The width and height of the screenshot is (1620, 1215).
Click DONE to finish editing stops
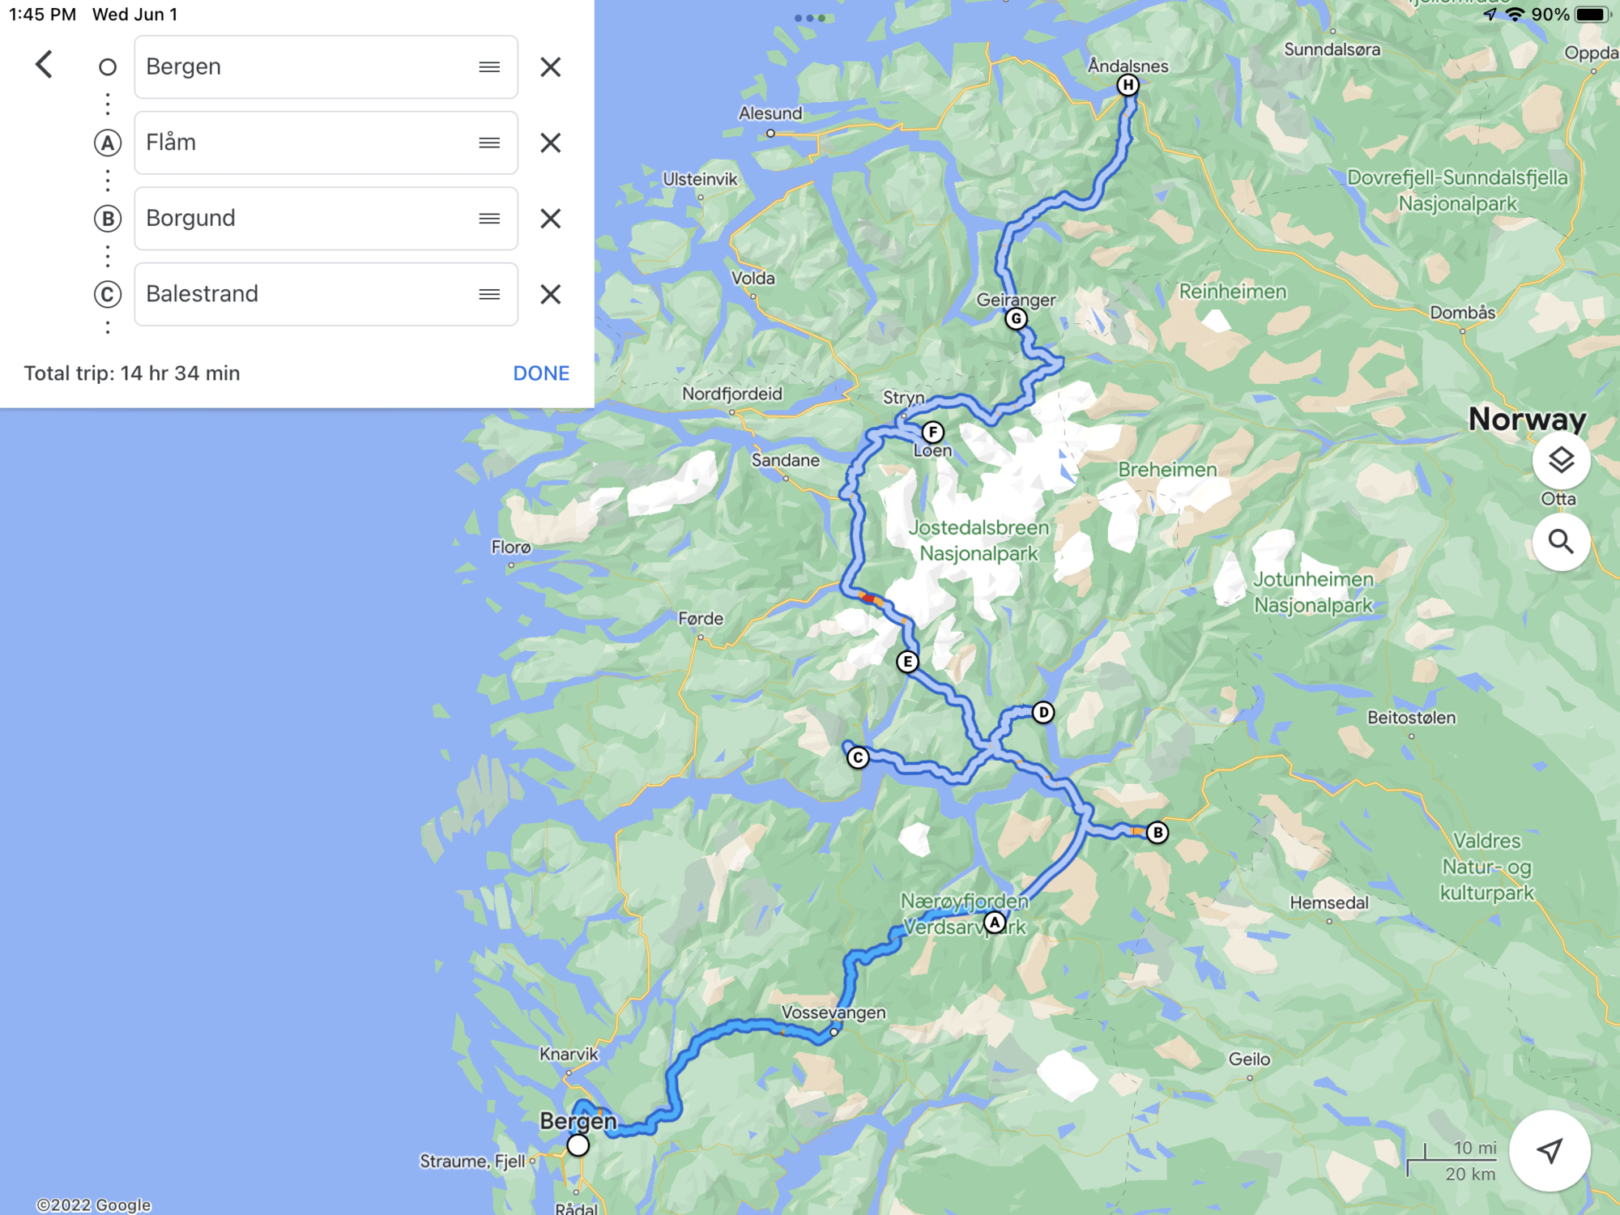pyautogui.click(x=541, y=373)
